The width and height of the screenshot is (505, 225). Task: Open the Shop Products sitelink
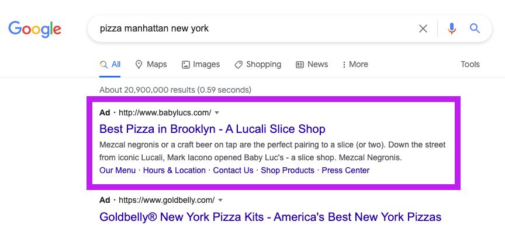(288, 170)
